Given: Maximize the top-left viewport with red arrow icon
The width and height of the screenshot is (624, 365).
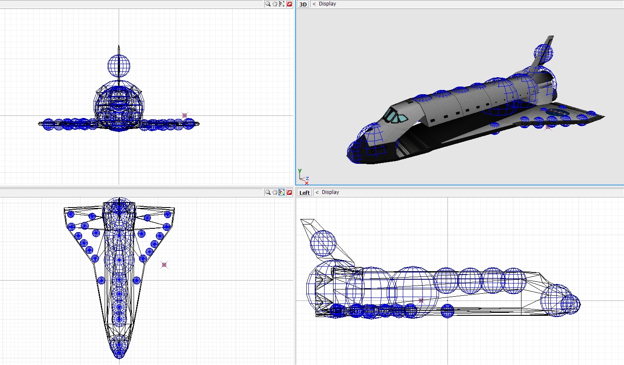Looking at the screenshot, I should tap(289, 4).
